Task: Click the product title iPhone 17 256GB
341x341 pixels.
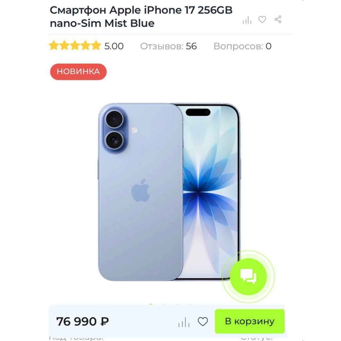Action: click(x=141, y=17)
